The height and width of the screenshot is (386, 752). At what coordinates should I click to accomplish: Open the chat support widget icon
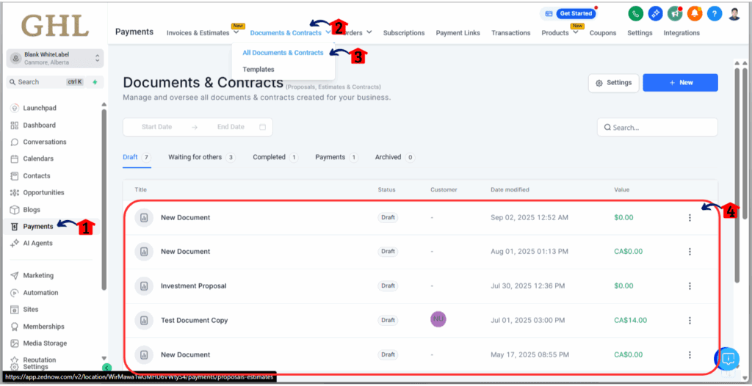(727, 359)
